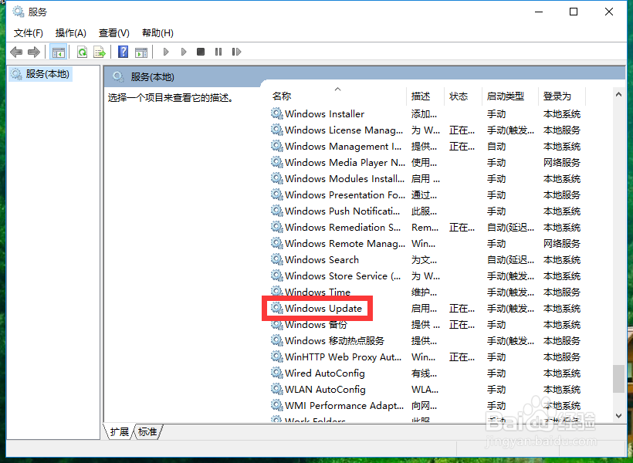Open the 文件(F) menu

29,33
